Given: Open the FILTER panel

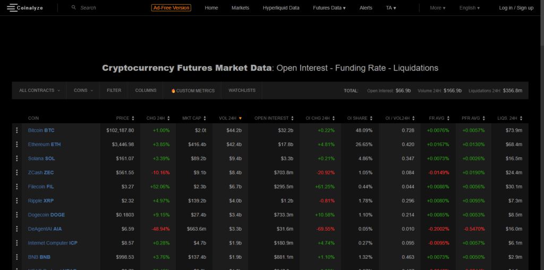Looking at the screenshot, I should pyautogui.click(x=114, y=90).
